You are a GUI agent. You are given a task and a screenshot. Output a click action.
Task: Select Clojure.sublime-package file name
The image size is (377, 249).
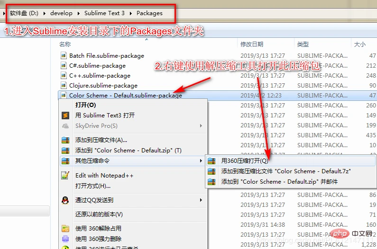(103, 86)
